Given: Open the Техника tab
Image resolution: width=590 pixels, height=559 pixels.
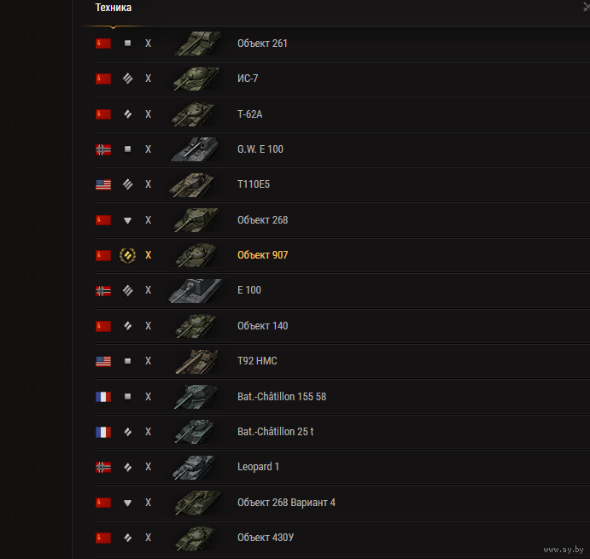Looking at the screenshot, I should pos(114,8).
